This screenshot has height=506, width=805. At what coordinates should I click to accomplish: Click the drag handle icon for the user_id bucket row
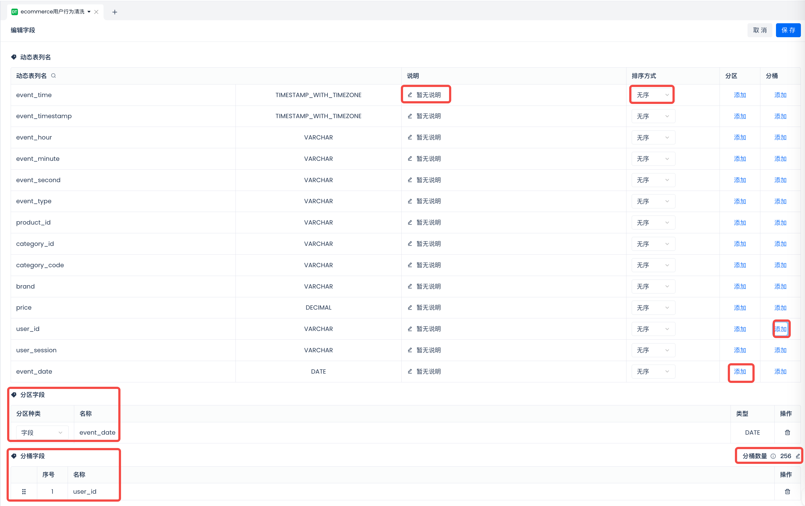(x=24, y=492)
